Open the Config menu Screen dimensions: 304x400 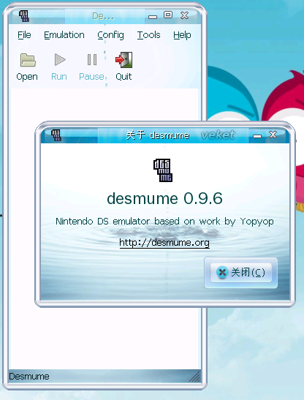(x=110, y=35)
